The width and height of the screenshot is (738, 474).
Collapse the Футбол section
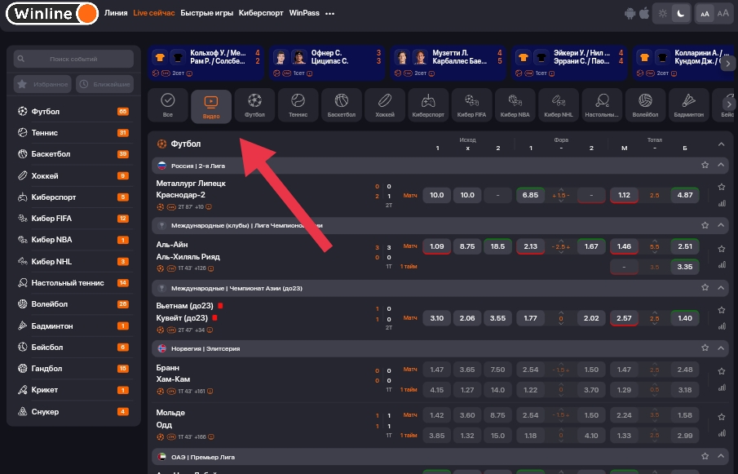721,144
